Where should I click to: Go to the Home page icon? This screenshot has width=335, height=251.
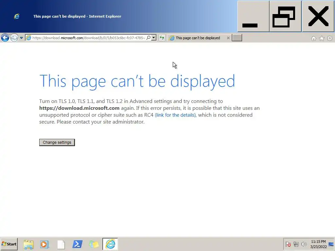tap(314, 39)
